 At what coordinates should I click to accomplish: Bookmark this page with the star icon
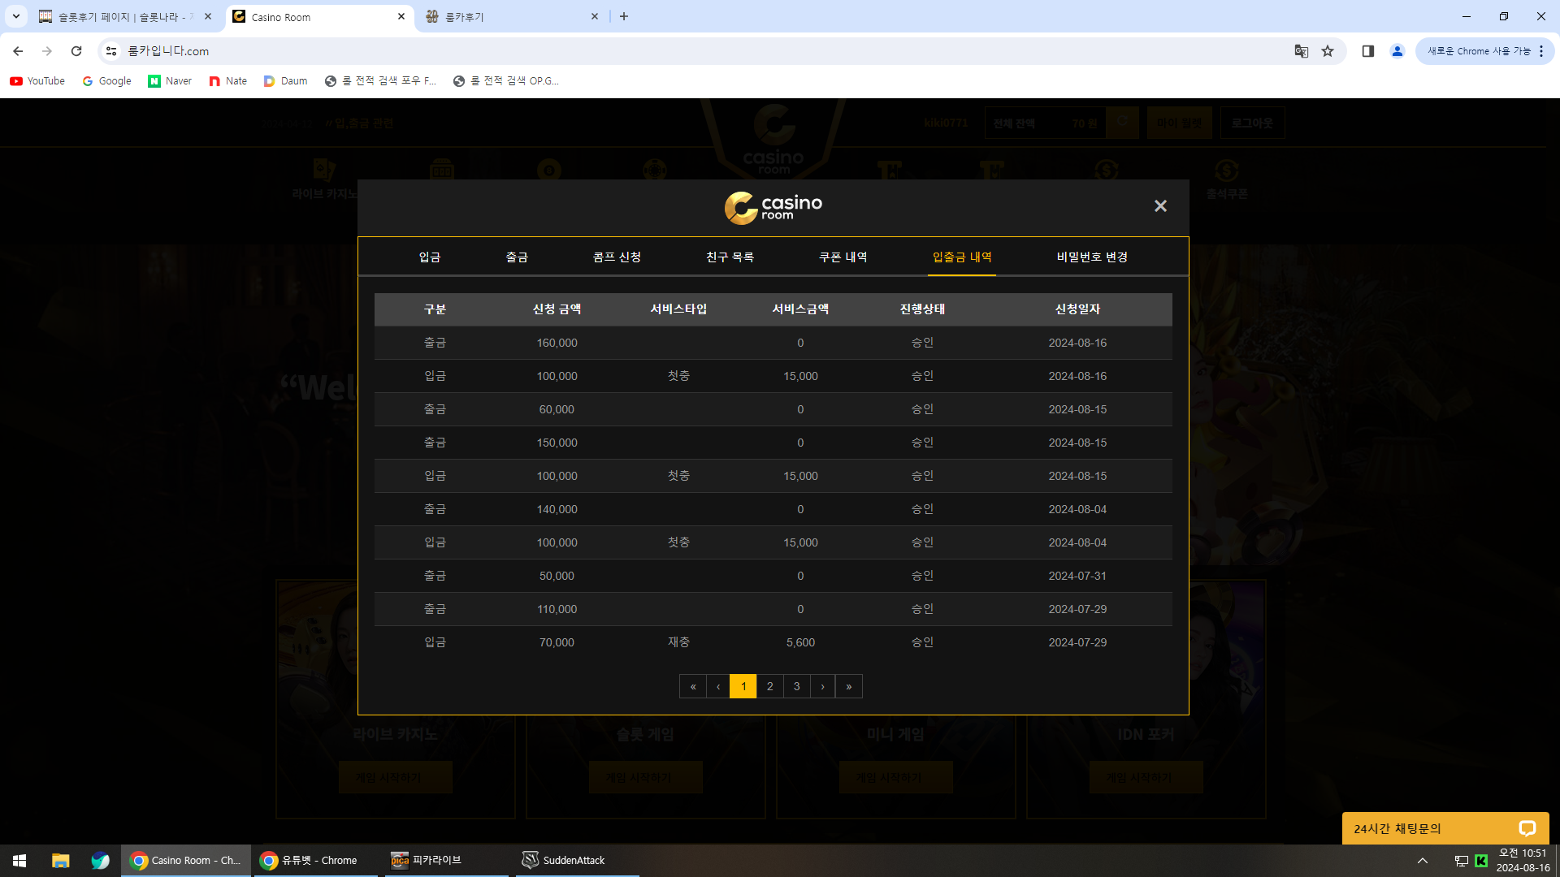point(1328,51)
